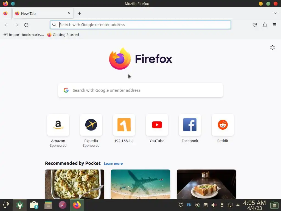Expand the hidden tray icons arrow

point(238,205)
